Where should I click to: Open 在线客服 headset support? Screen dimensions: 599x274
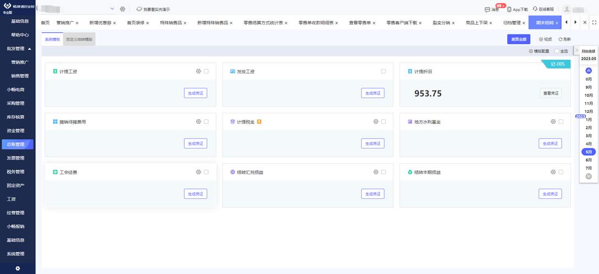coord(535,9)
